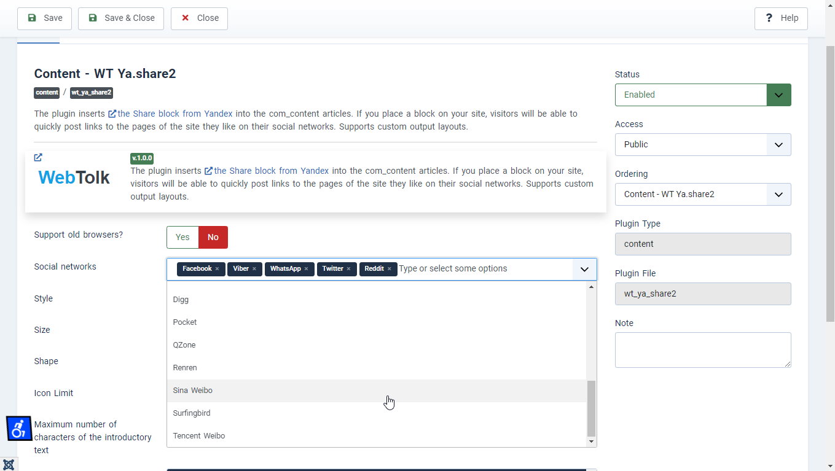Click the Save button

[44, 18]
